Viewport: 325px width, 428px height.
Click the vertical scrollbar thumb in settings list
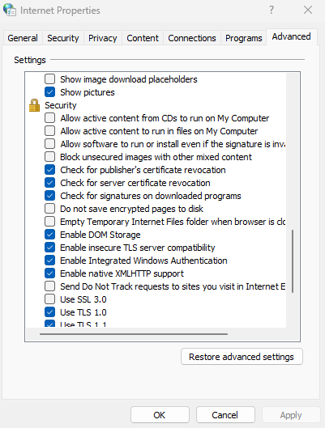[x=293, y=261]
